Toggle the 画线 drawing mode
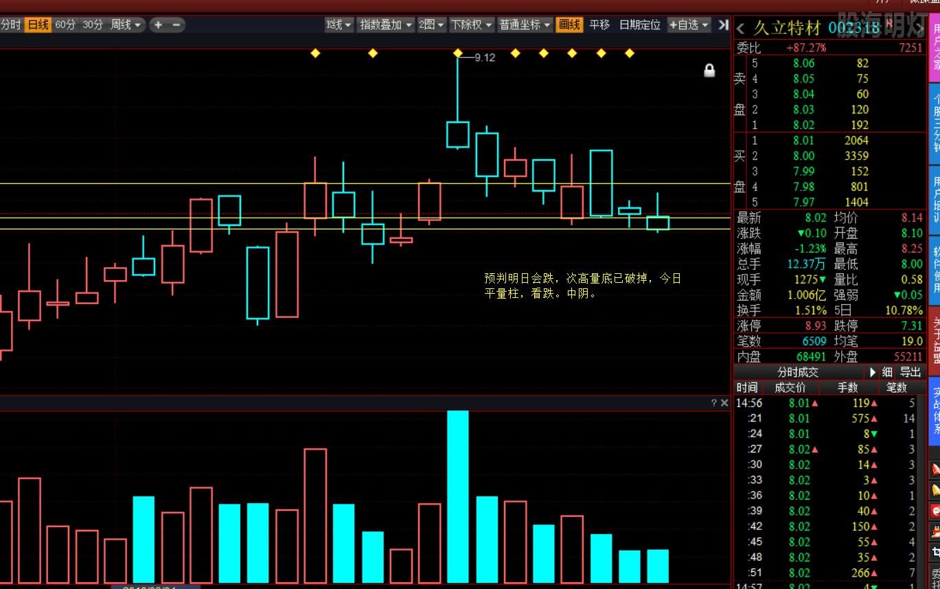 [569, 25]
